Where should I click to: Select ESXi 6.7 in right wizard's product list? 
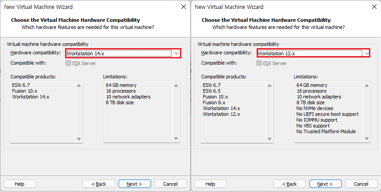[212, 85]
